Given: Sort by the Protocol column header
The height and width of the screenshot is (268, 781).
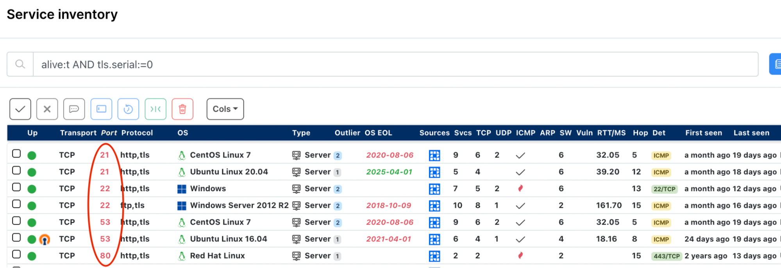Looking at the screenshot, I should [137, 133].
